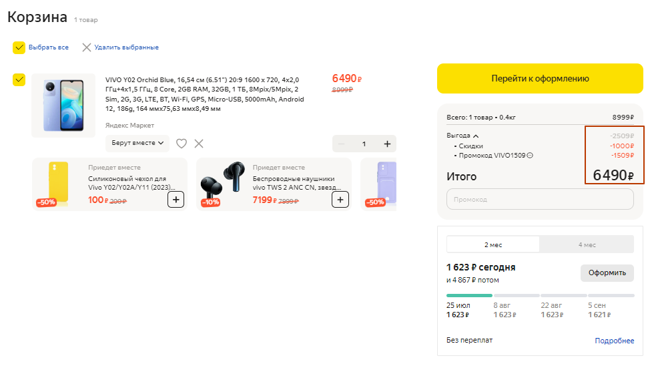The height and width of the screenshot is (366, 654).
Task: Increase phone quantity with plus button
Action: click(x=387, y=144)
